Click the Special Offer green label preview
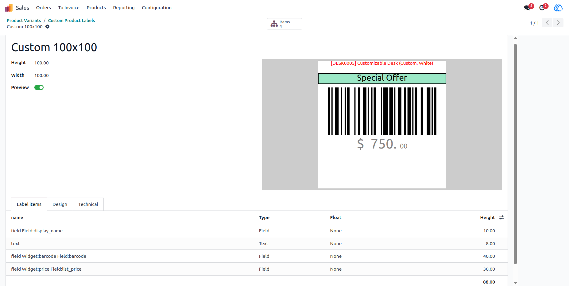 point(382,78)
